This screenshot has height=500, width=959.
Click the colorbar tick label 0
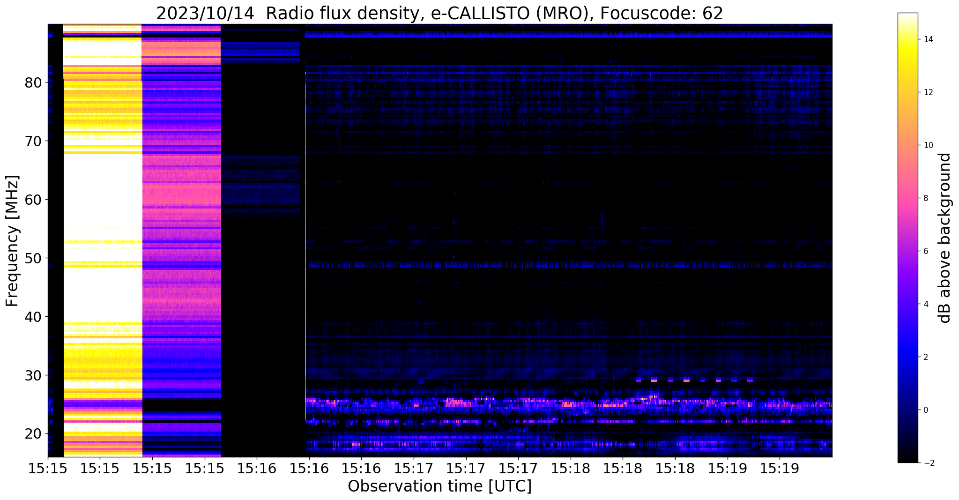point(925,410)
